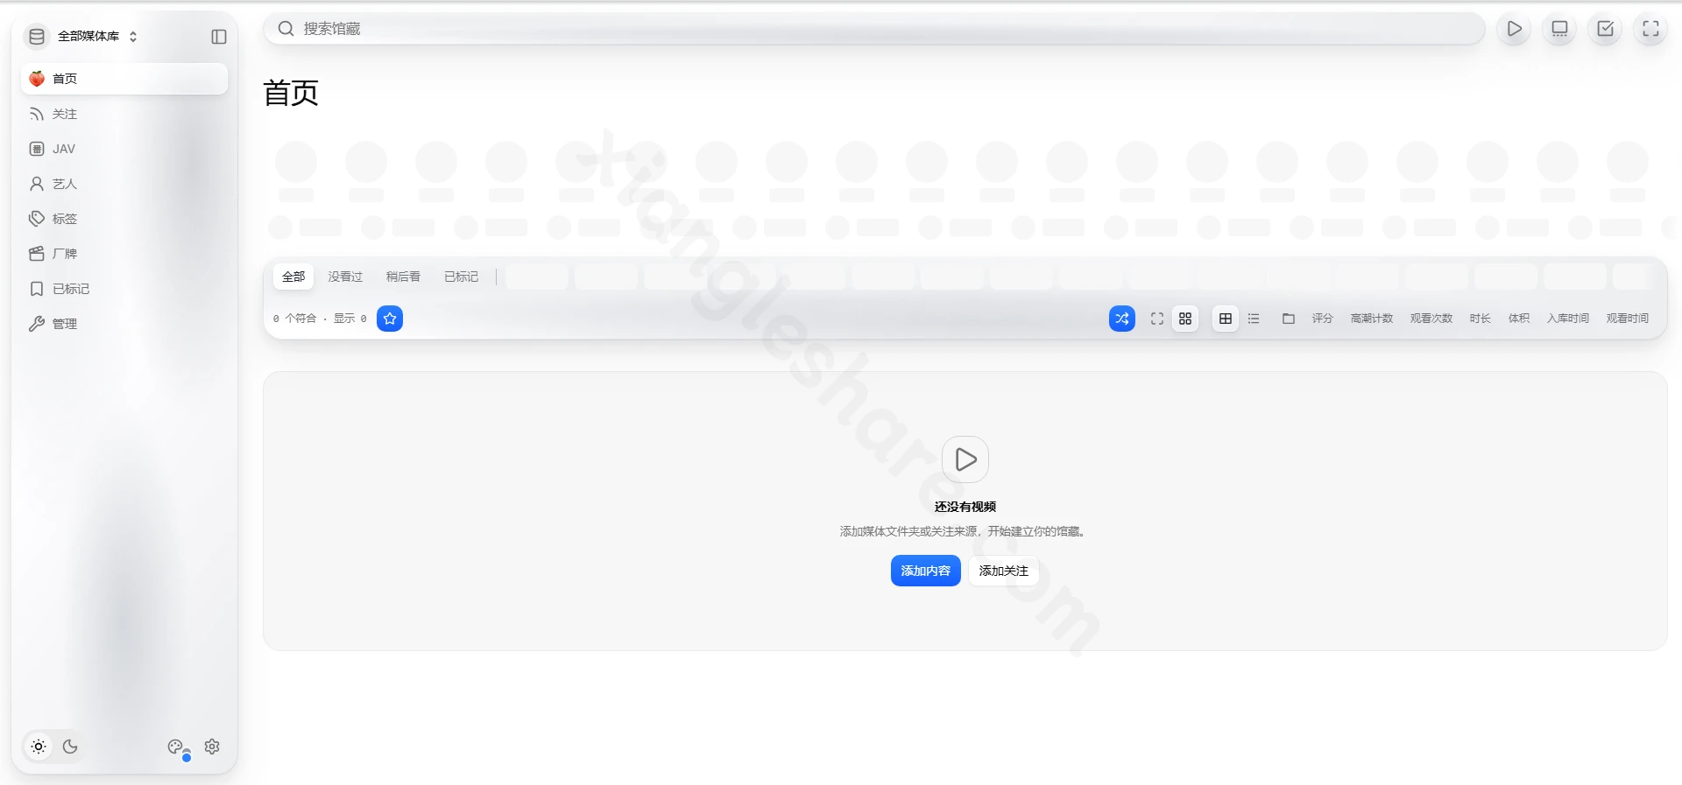Open the JAV section
The height and width of the screenshot is (785, 1682).
tap(124, 149)
